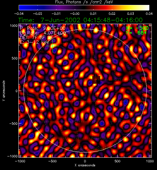The image size is (157, 170).
Task: Click the E: 3-12 keV label
Action: (x=35, y=42)
